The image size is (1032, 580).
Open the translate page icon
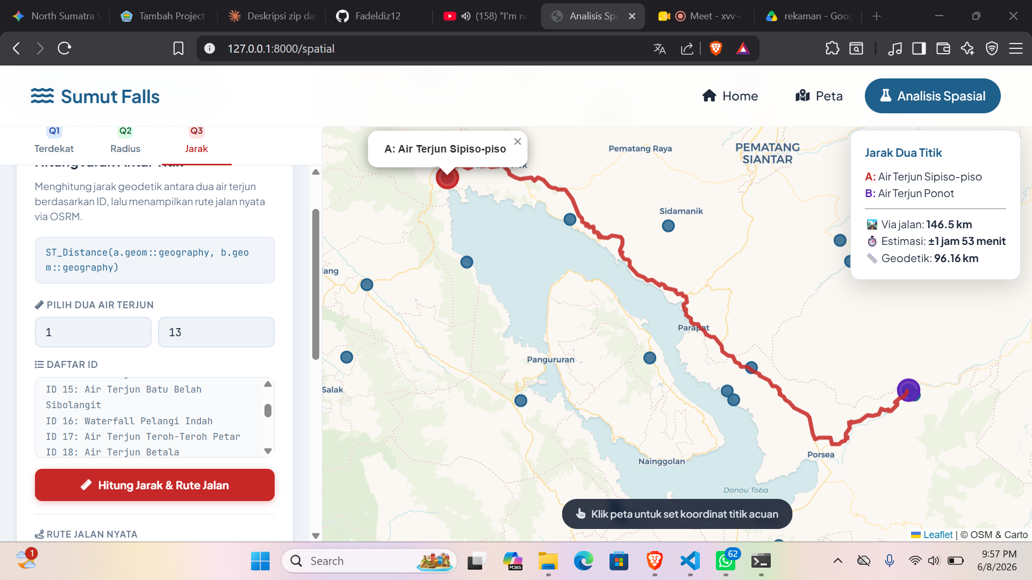660,48
